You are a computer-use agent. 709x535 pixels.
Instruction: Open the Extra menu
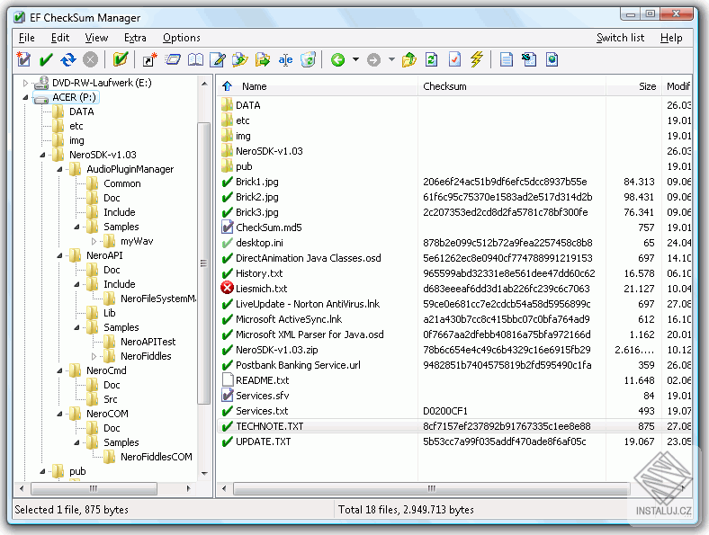coord(135,38)
